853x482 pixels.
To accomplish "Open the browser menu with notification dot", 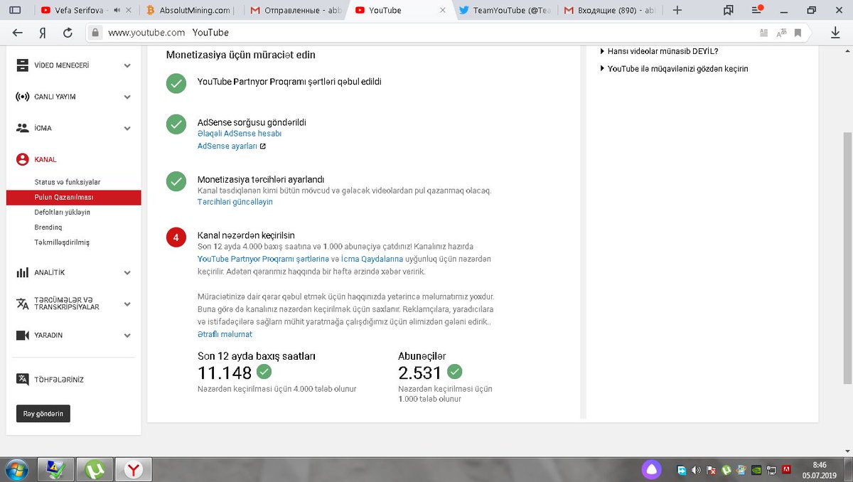I will 757,10.
